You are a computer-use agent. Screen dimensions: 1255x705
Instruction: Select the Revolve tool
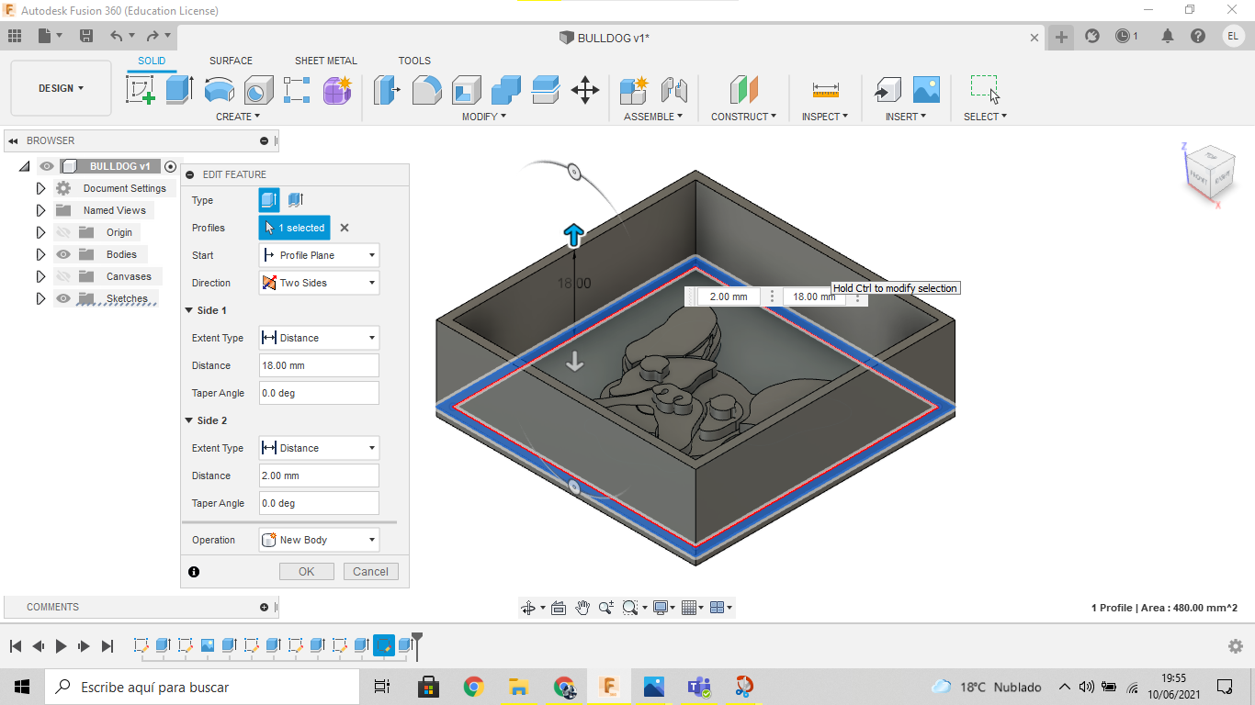click(219, 89)
